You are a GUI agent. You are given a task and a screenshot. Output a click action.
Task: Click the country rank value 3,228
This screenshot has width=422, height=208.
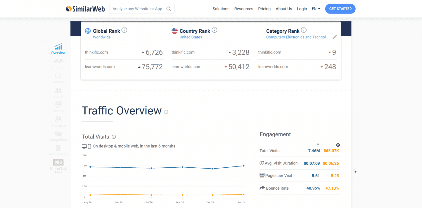241,52
